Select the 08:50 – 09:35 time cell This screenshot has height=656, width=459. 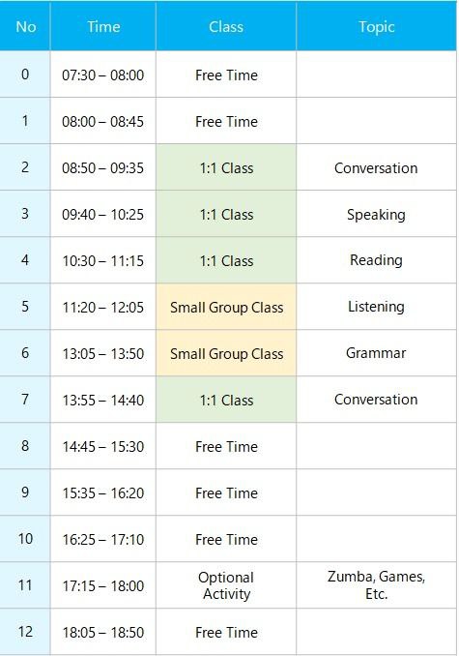point(103,167)
